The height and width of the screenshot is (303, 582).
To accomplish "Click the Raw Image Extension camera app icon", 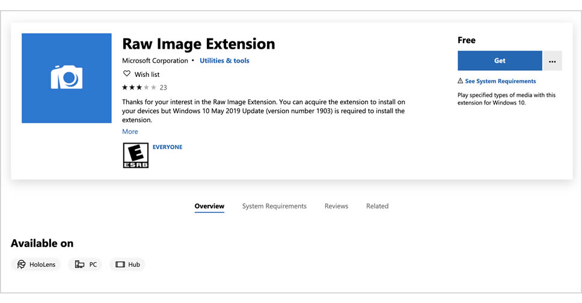I will (66, 78).
